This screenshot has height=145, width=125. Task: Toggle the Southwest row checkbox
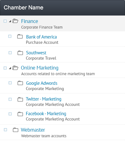(x=10, y=53)
